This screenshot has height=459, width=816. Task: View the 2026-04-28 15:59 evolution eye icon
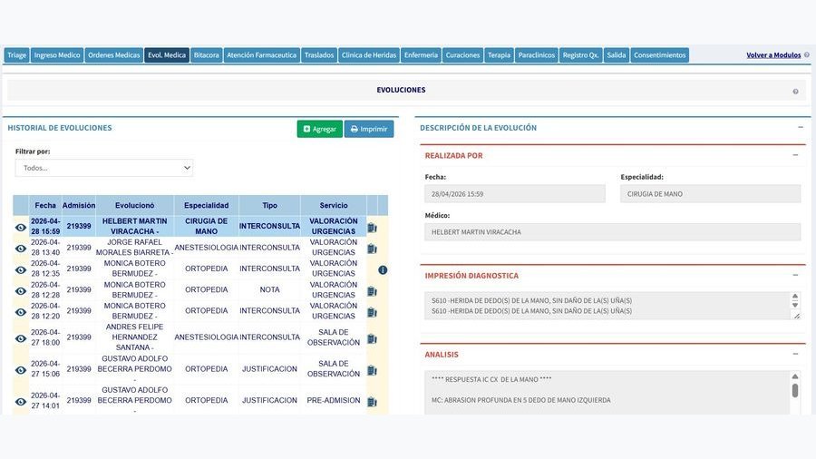tap(20, 228)
